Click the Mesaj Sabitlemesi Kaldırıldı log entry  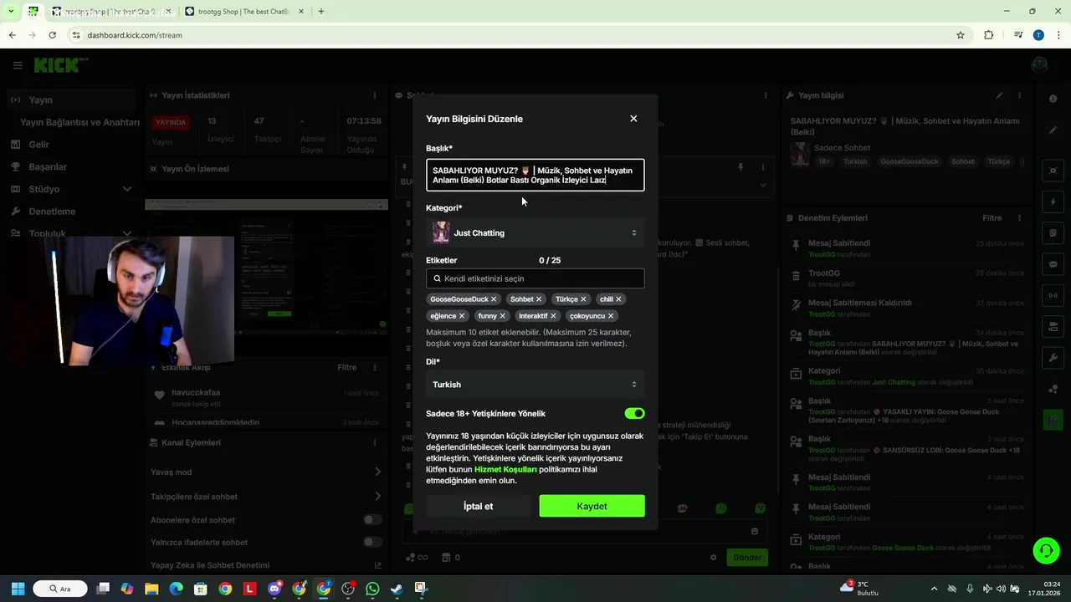tap(907, 308)
